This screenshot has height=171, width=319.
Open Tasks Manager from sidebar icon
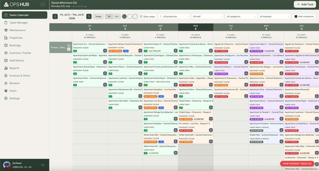point(6,23)
